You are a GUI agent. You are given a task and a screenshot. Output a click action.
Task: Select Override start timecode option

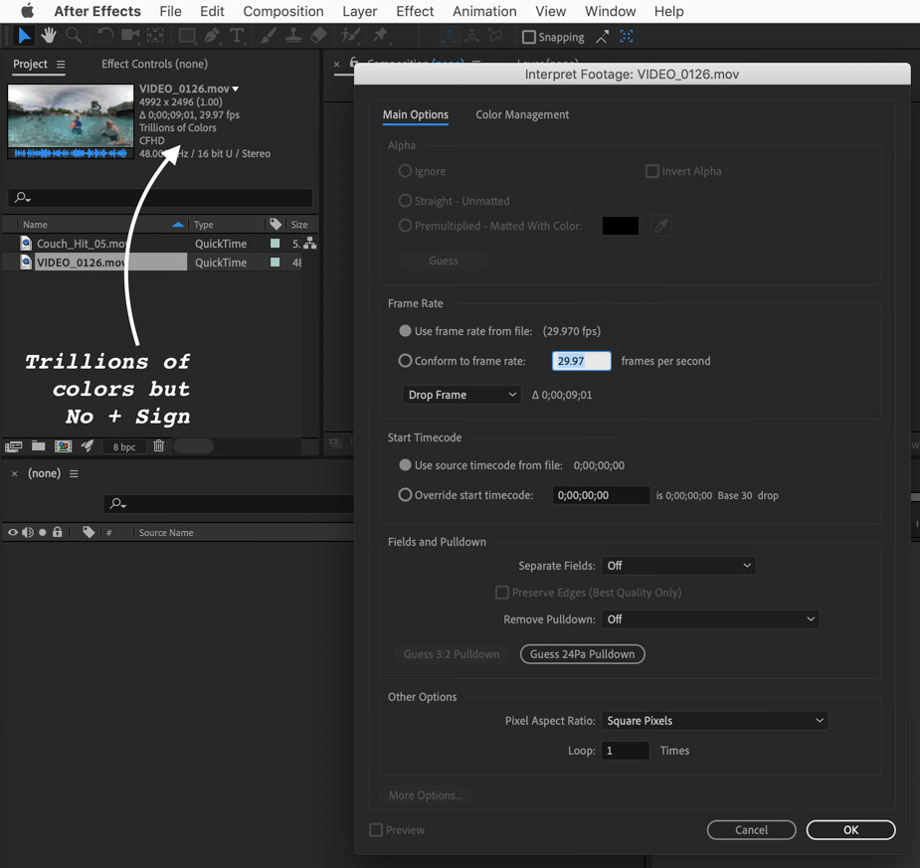point(405,495)
